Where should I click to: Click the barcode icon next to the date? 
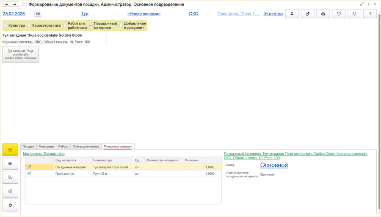[38, 14]
